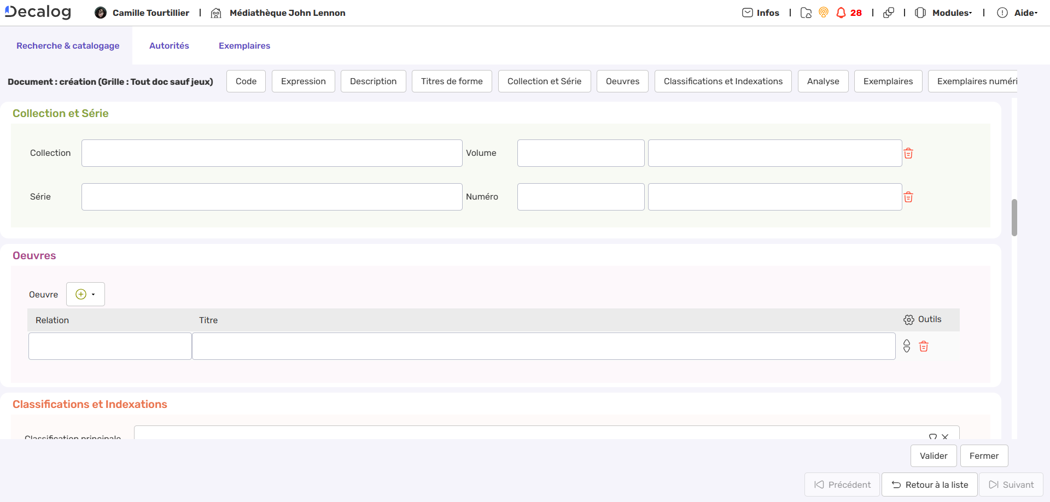Click Retour à la liste
This screenshot has height=502, width=1050.
[x=930, y=485]
